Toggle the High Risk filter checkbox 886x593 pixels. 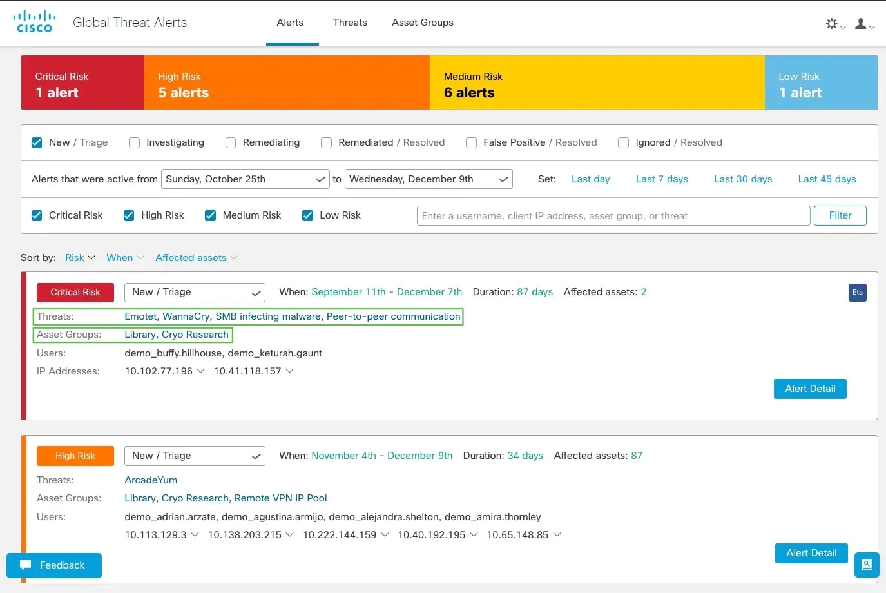(x=129, y=215)
